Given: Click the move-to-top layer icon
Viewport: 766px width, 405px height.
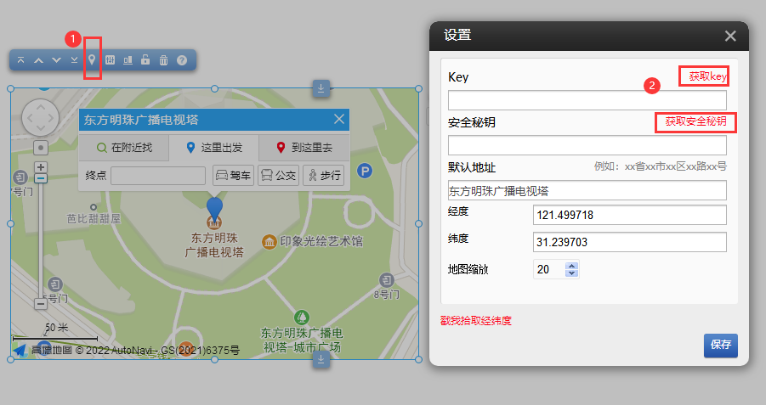Looking at the screenshot, I should click(x=21, y=60).
